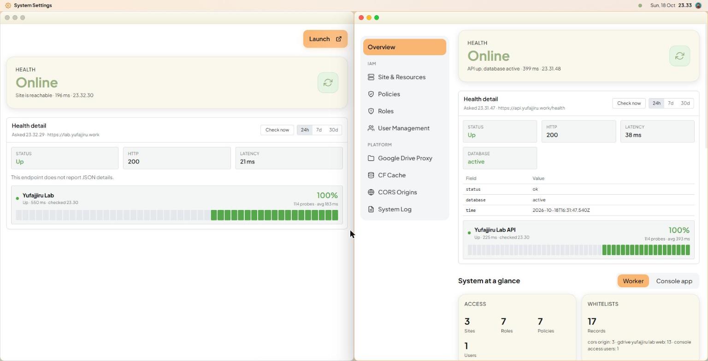Image resolution: width=708 pixels, height=361 pixels.
Task: Click the System Settings gear icon
Action: click(x=8, y=6)
